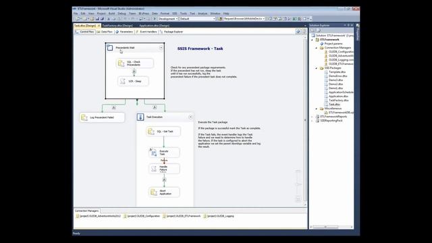432x243 pixels.
Task: Select the SQL - Get Task node
Action: coord(163,132)
